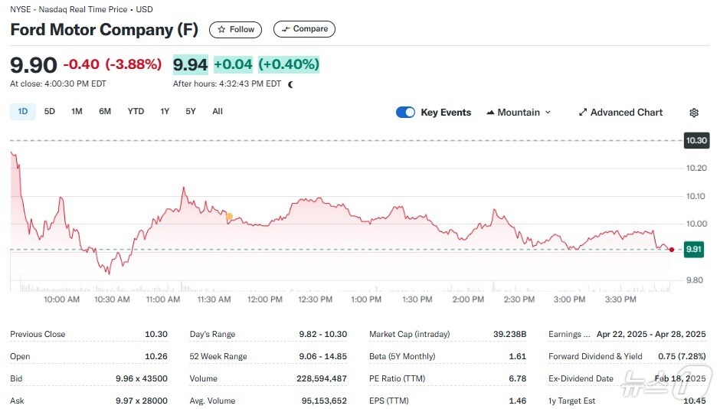Click the Beta (5Y Monthly) value 1.61

[x=518, y=356]
